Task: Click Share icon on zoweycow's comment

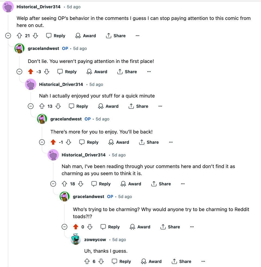Action: (175, 262)
